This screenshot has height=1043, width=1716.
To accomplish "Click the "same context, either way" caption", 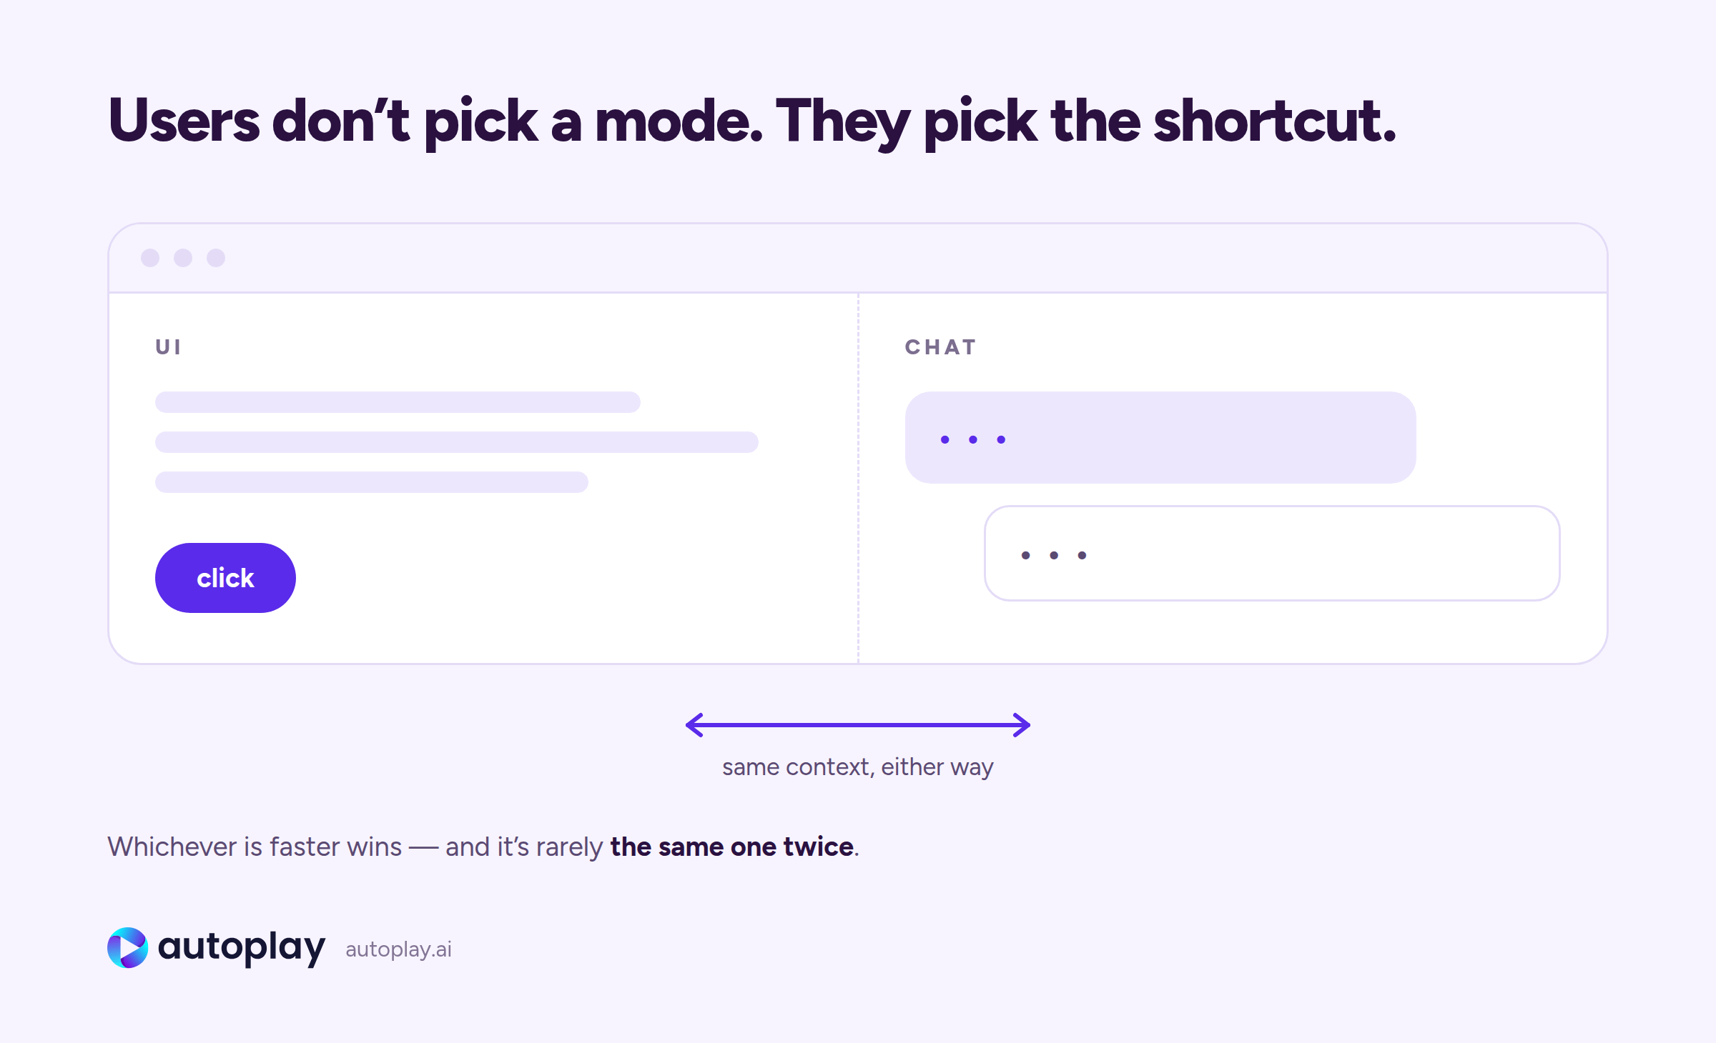I will 858,767.
